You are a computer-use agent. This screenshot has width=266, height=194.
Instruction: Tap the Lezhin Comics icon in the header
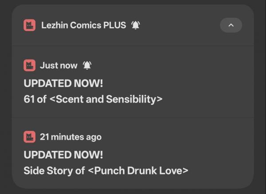tap(30, 25)
